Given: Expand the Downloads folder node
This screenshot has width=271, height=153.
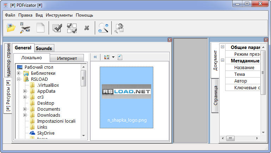Looking at the screenshot, I should click(25, 115).
